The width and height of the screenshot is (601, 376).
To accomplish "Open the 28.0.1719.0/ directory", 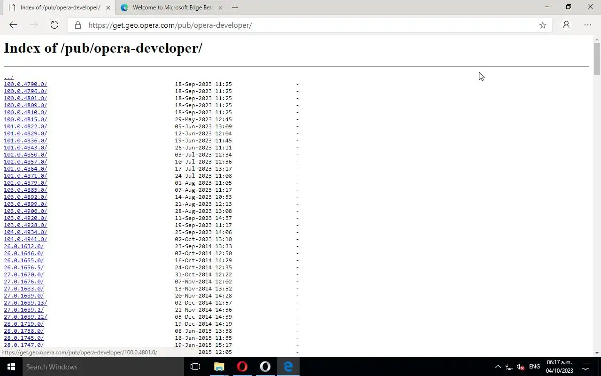I will click(x=23, y=324).
